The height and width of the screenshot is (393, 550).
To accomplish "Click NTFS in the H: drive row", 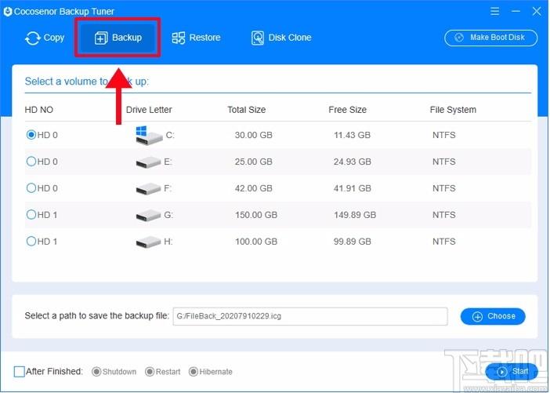I will tap(443, 242).
